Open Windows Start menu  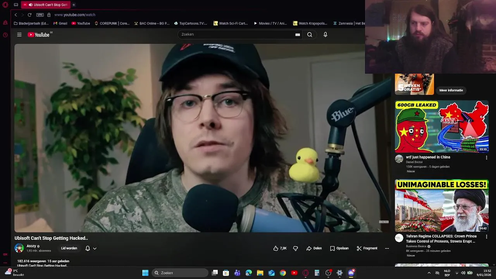[145, 273]
